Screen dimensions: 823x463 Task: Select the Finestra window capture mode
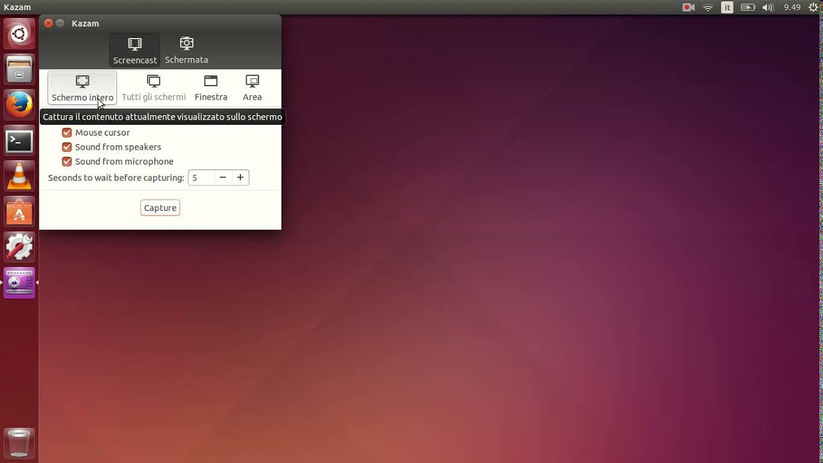coord(211,88)
